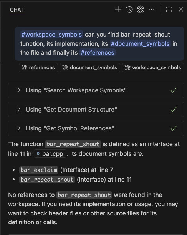This screenshot has width=187, height=235.
Task: Click the references tool chip
Action: (x=38, y=68)
